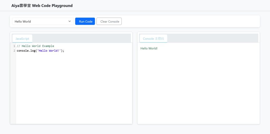Screen dimensions: 270x134
Task: Switch to the JavaScript tab
Action: click(22, 39)
